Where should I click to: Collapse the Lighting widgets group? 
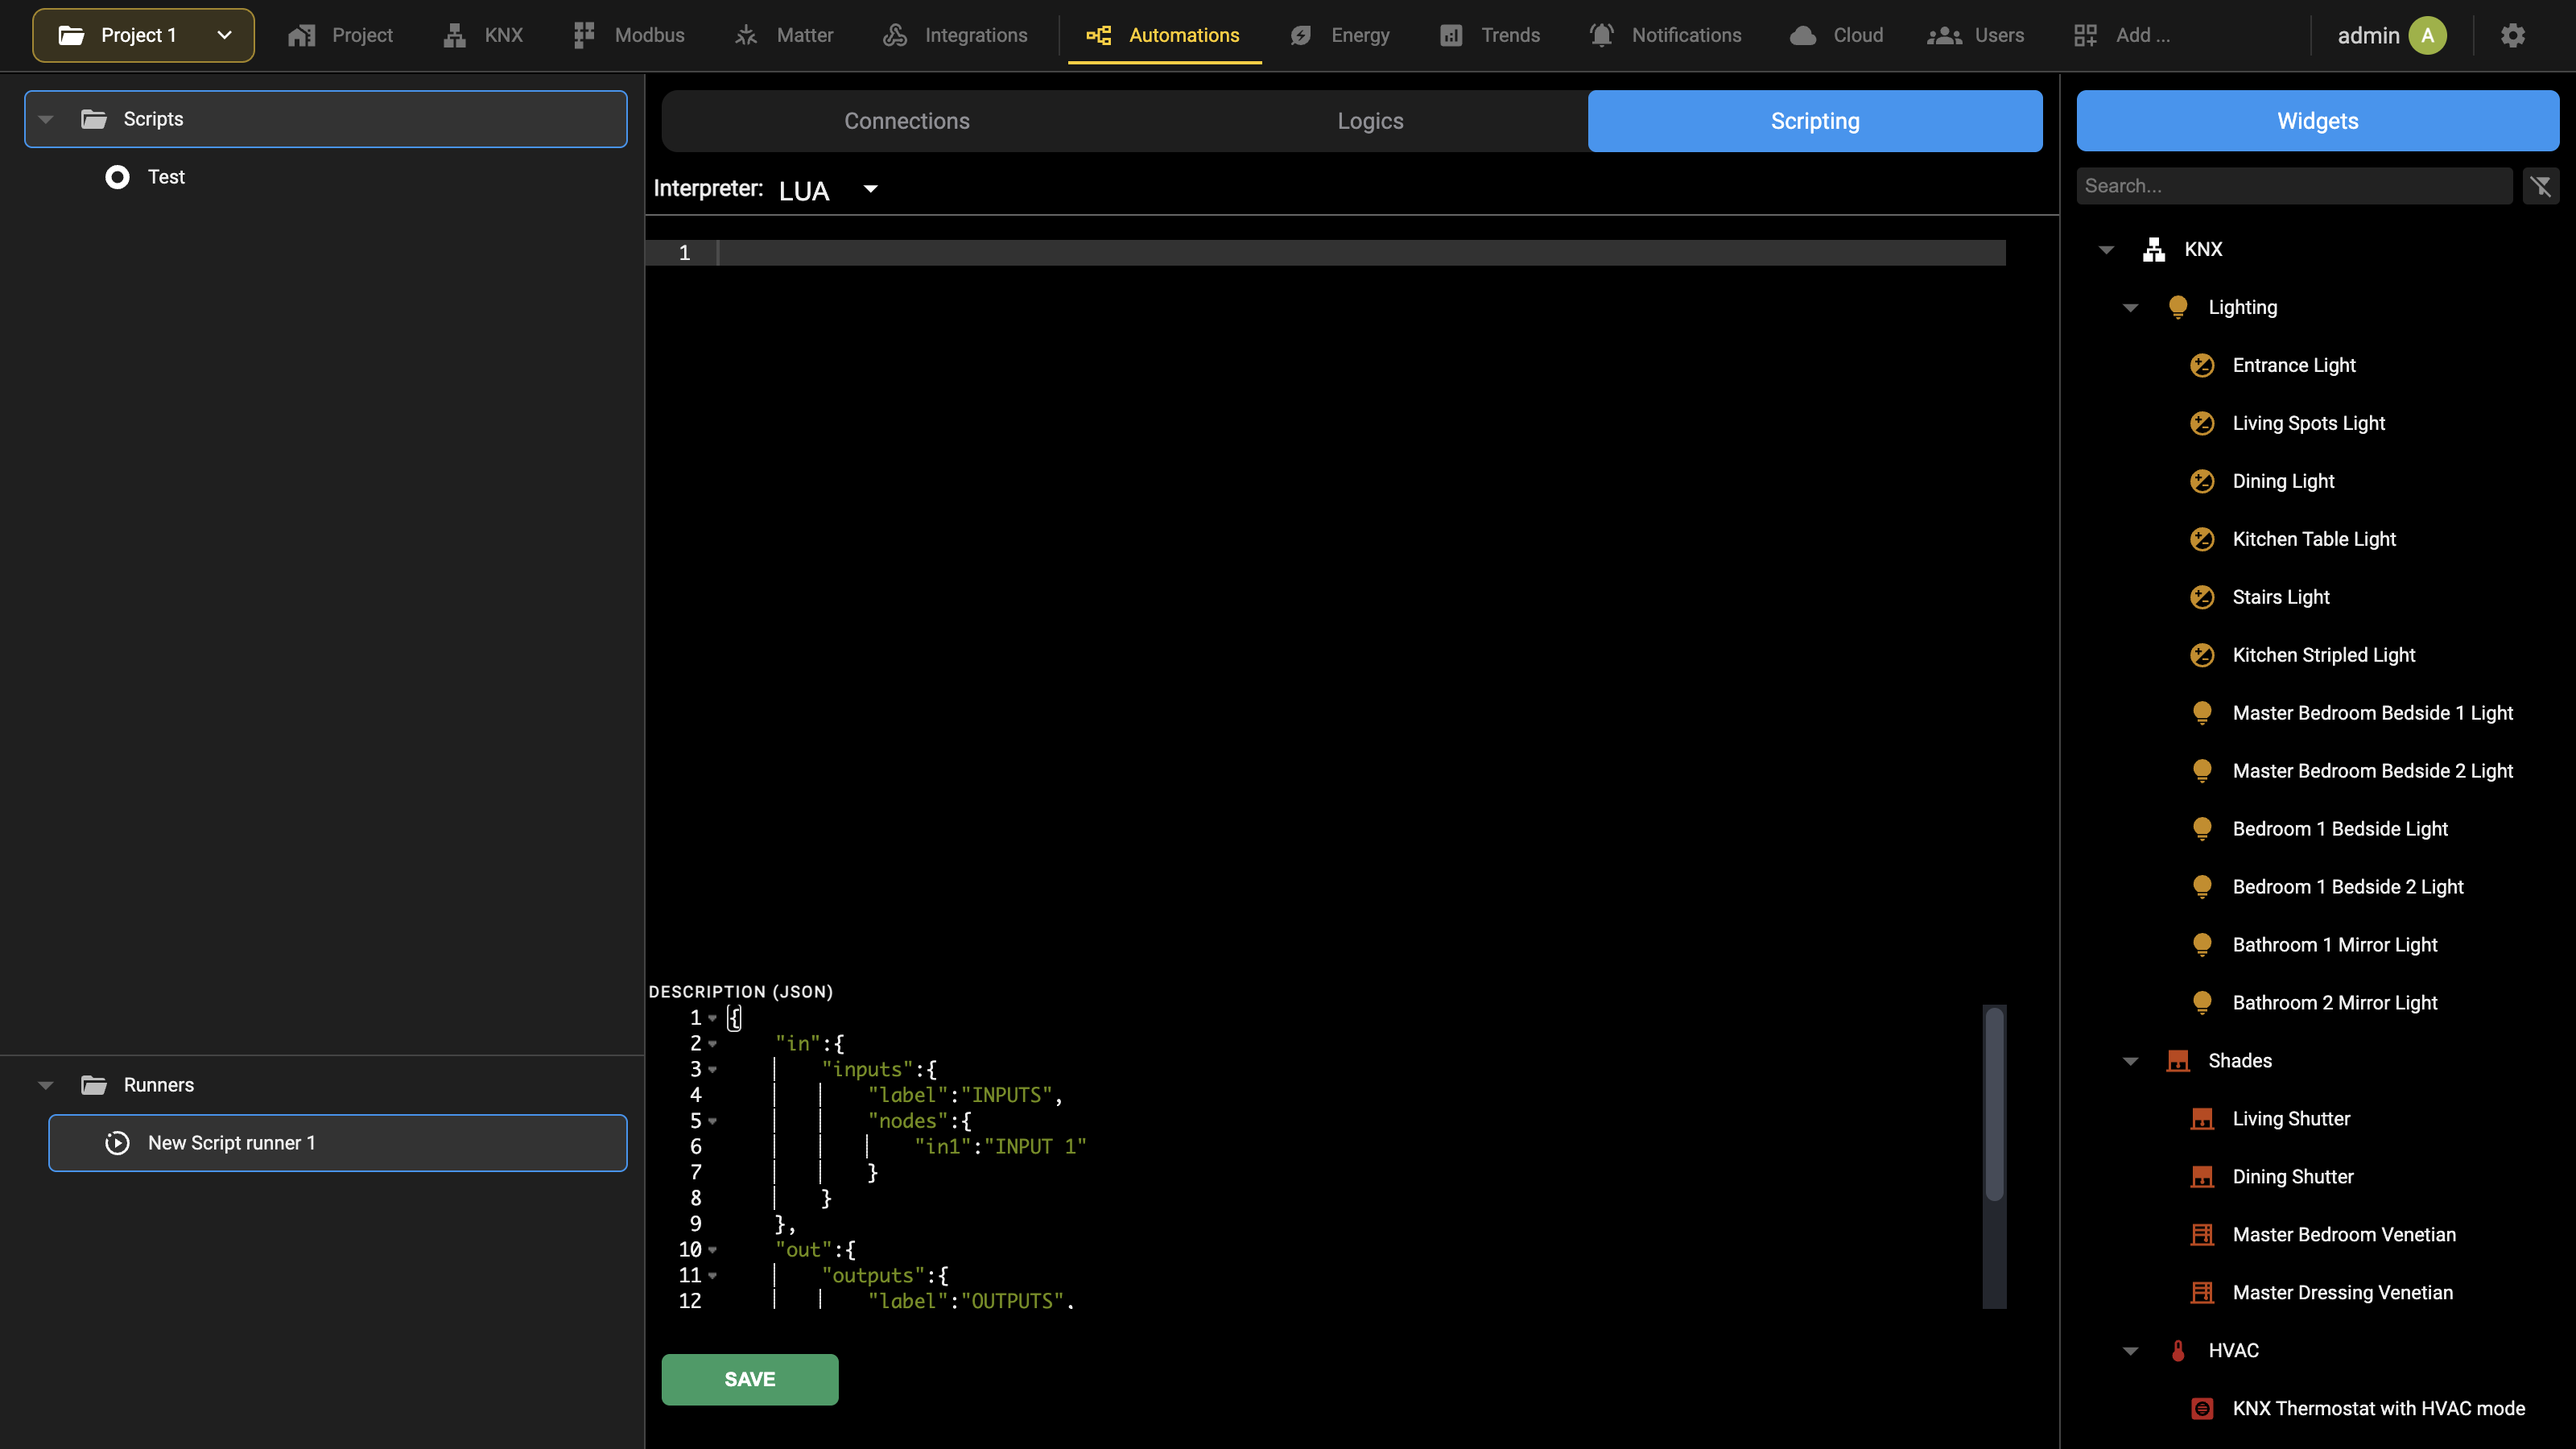(x=2130, y=307)
